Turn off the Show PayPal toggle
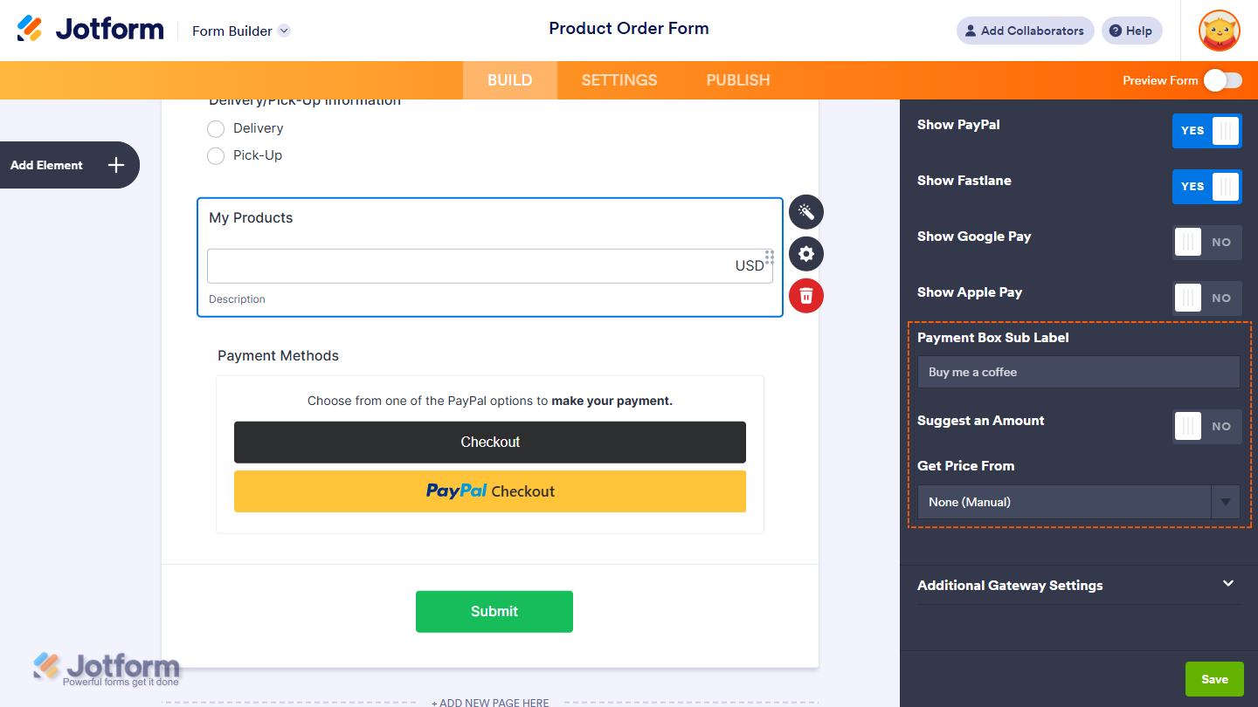This screenshot has height=707, width=1258. pyautogui.click(x=1206, y=131)
